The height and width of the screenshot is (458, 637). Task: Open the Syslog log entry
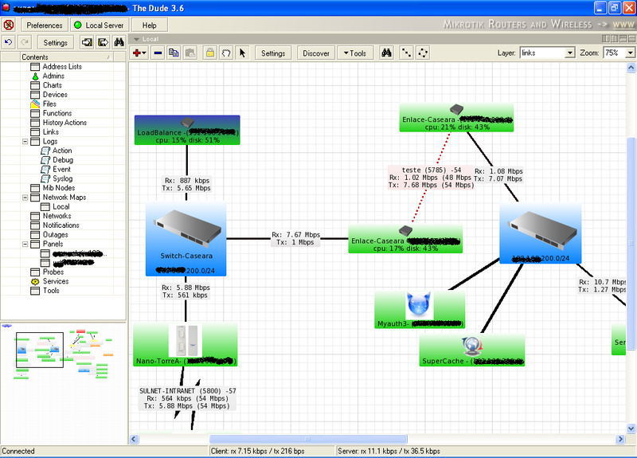pos(62,178)
